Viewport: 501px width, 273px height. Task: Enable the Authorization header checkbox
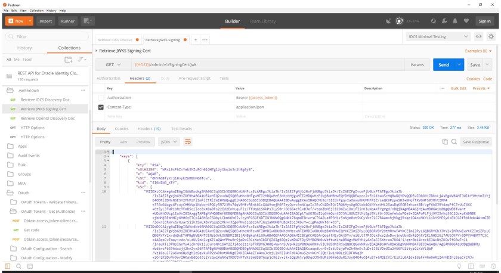click(101, 98)
